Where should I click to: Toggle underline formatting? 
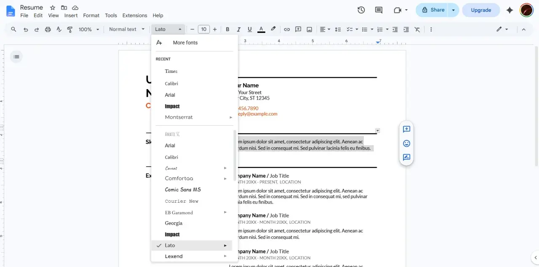tap(250, 29)
